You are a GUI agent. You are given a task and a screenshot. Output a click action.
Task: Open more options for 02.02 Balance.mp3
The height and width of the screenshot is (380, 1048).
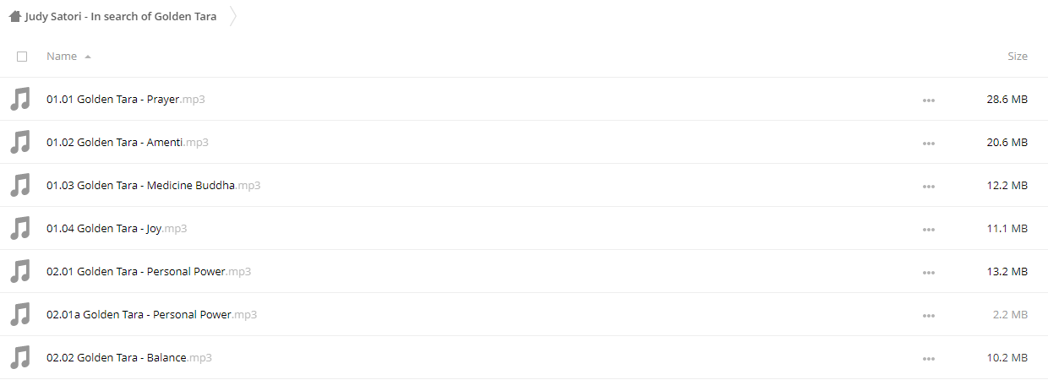click(x=929, y=358)
